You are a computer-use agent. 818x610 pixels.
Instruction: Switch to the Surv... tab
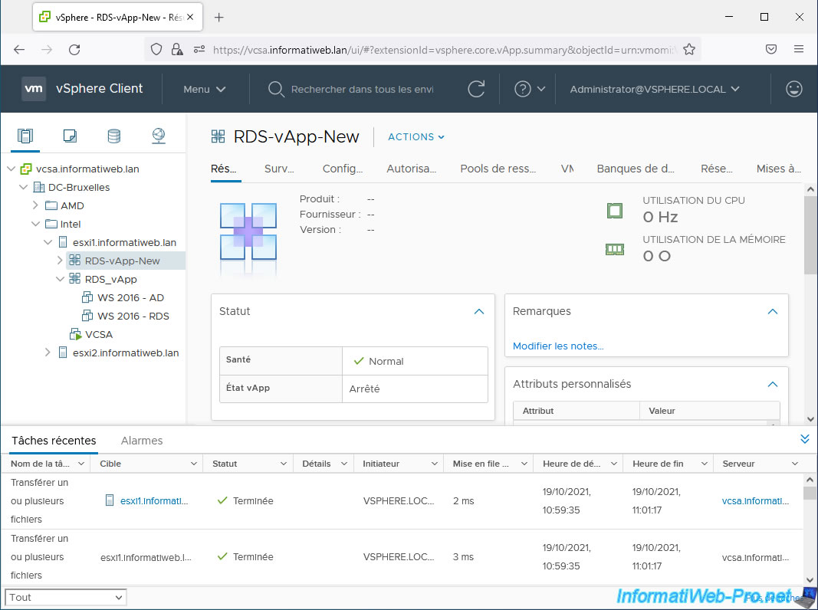pos(279,169)
